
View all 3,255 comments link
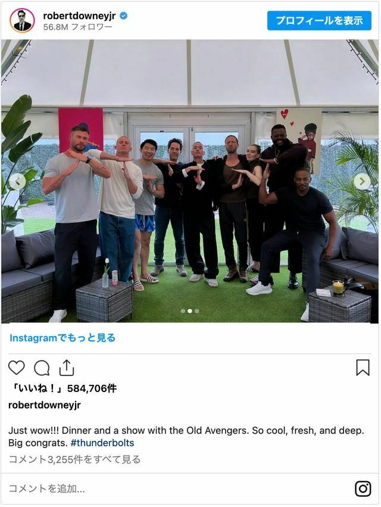tap(74, 459)
